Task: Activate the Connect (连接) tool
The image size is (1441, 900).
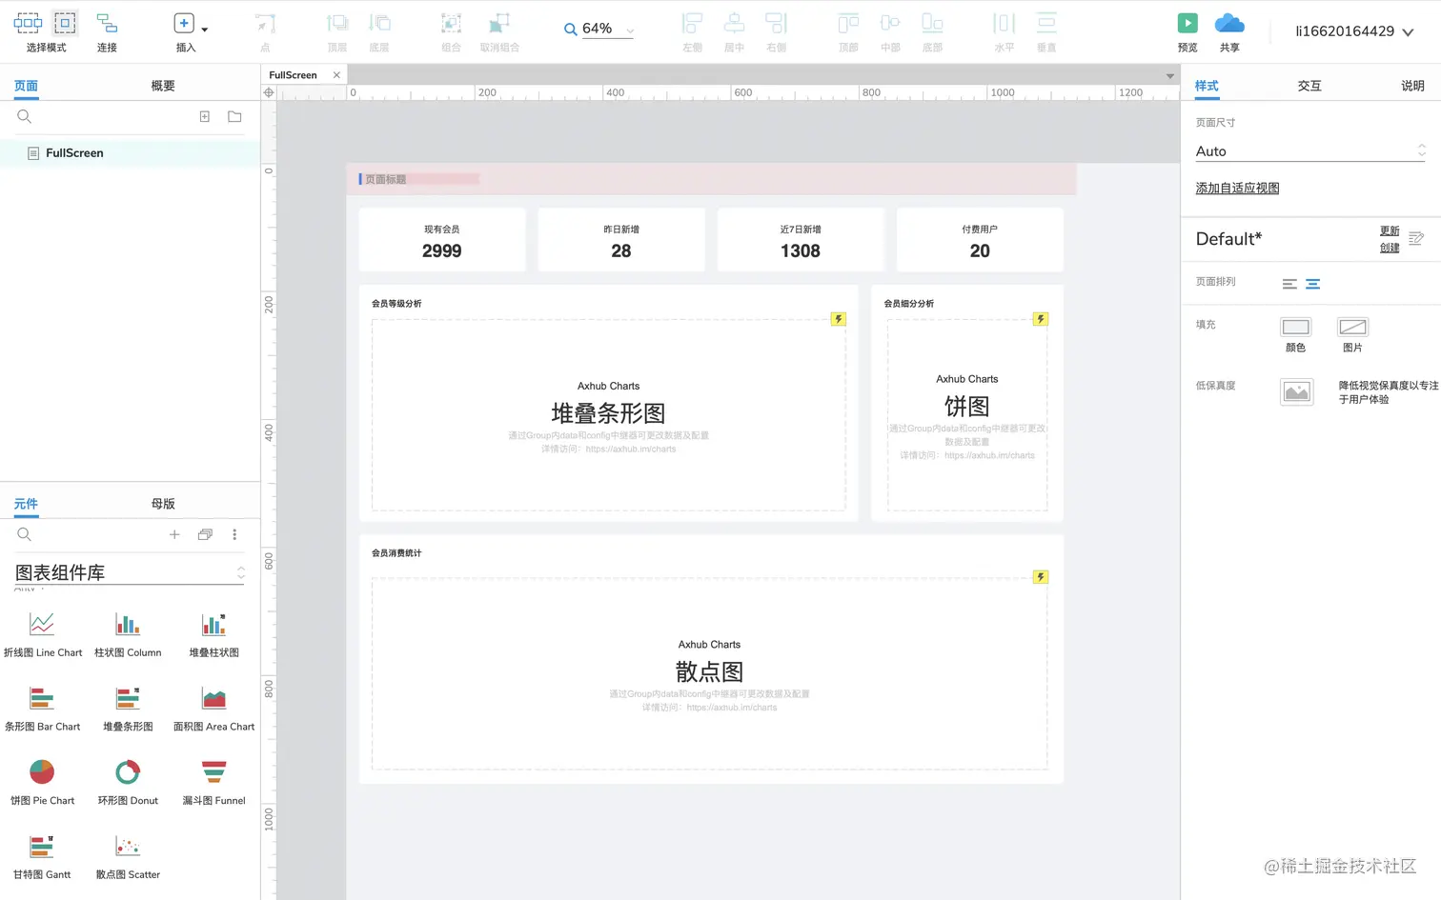Action: pyautogui.click(x=107, y=24)
